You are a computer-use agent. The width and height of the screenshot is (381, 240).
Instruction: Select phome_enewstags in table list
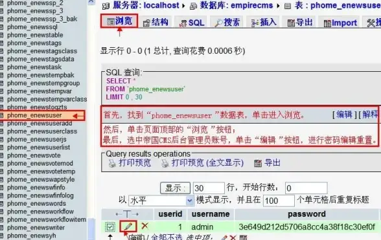point(34,43)
